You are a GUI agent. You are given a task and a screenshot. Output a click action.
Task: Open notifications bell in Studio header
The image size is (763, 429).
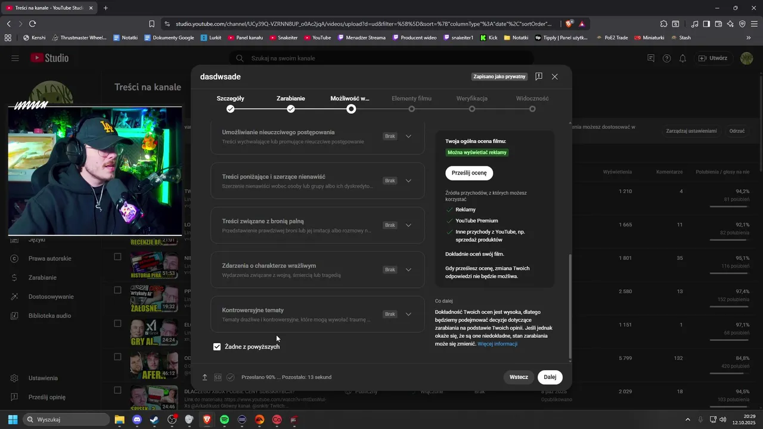point(683,58)
